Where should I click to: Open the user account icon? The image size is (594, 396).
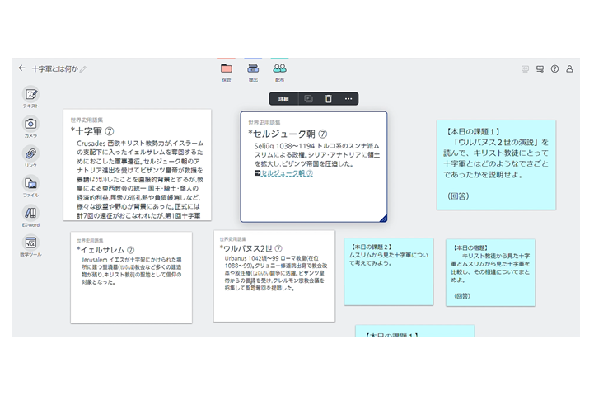(x=569, y=69)
